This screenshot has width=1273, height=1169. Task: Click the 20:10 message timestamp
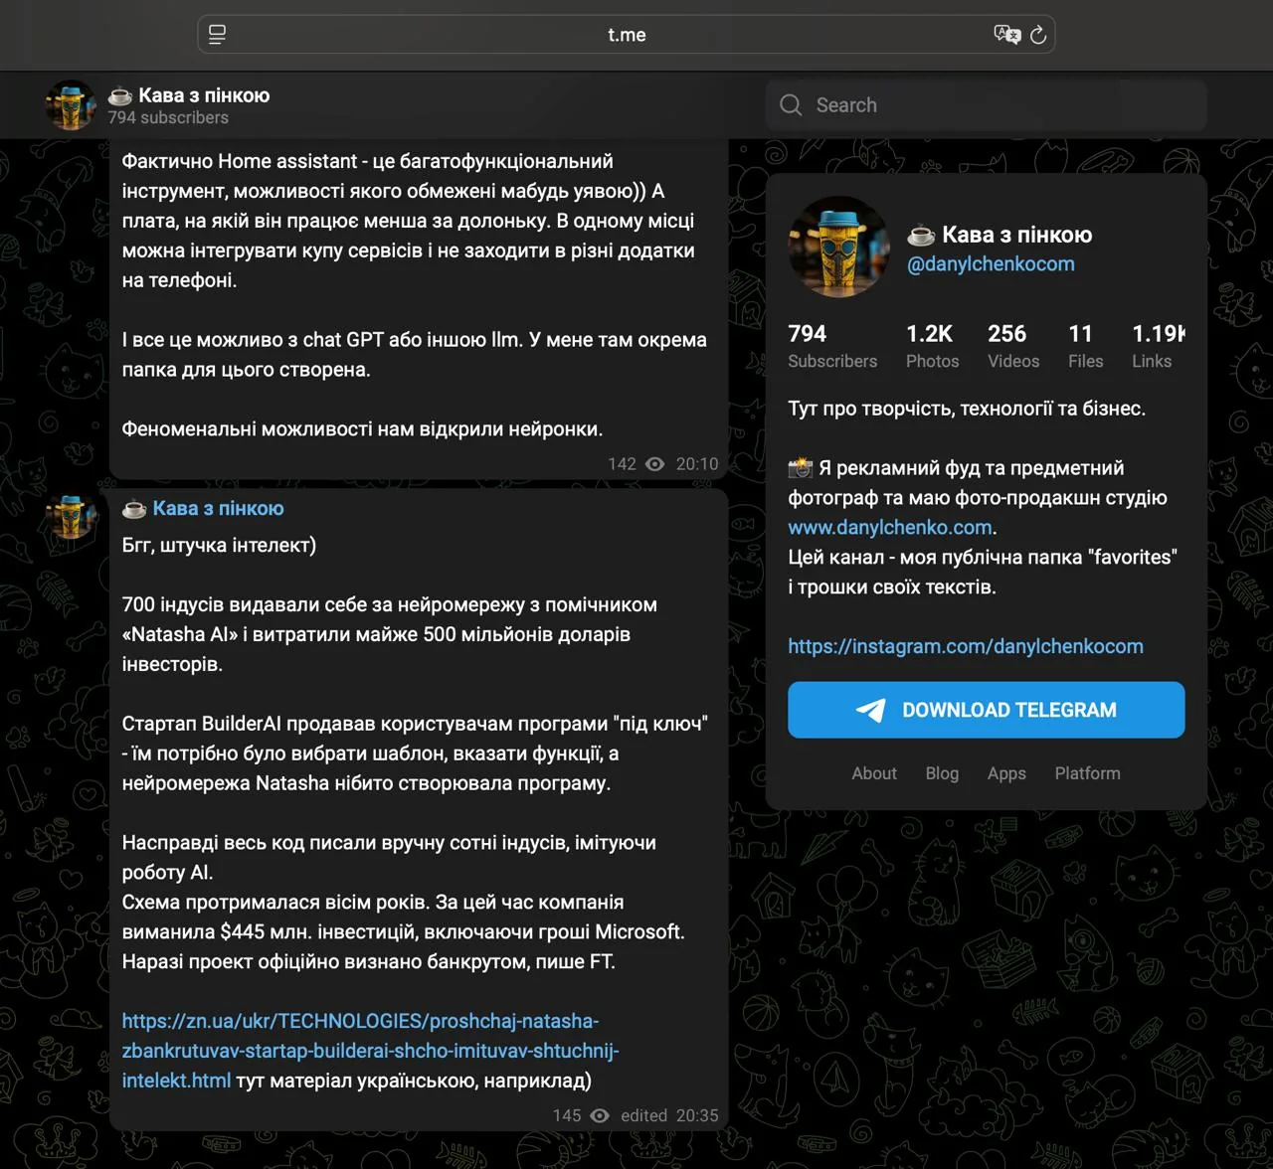[x=697, y=464]
